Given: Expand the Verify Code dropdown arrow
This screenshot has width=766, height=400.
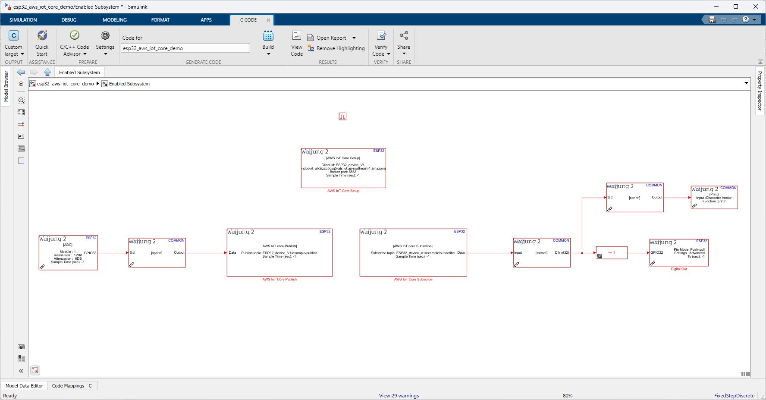Looking at the screenshot, I should 389,54.
